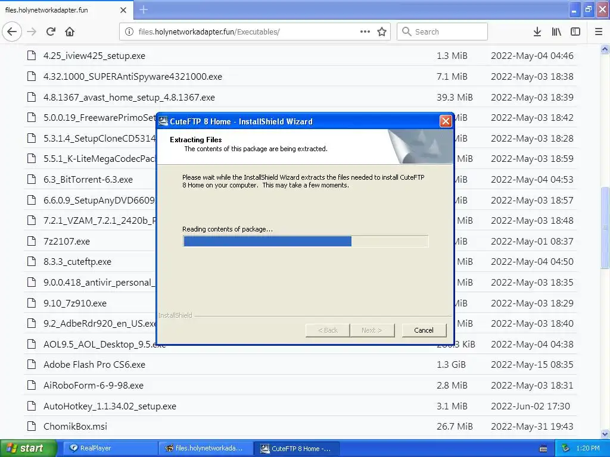Download 4.8.1367_avast_home_setup_4.8.1367.exe

pos(129,98)
